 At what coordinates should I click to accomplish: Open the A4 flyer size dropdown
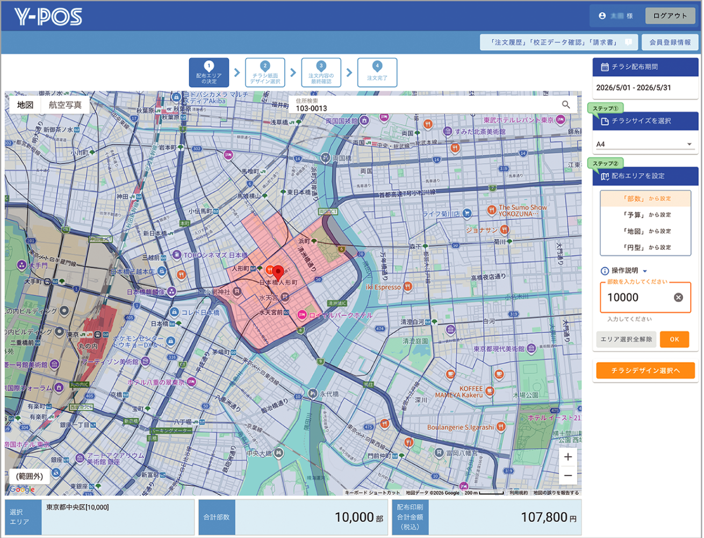point(644,144)
